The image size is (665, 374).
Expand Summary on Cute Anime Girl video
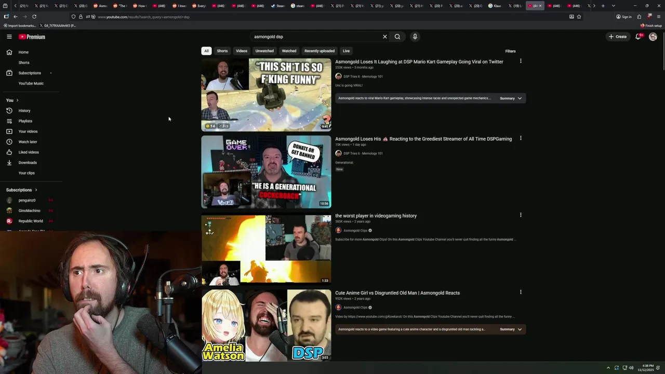click(511, 329)
